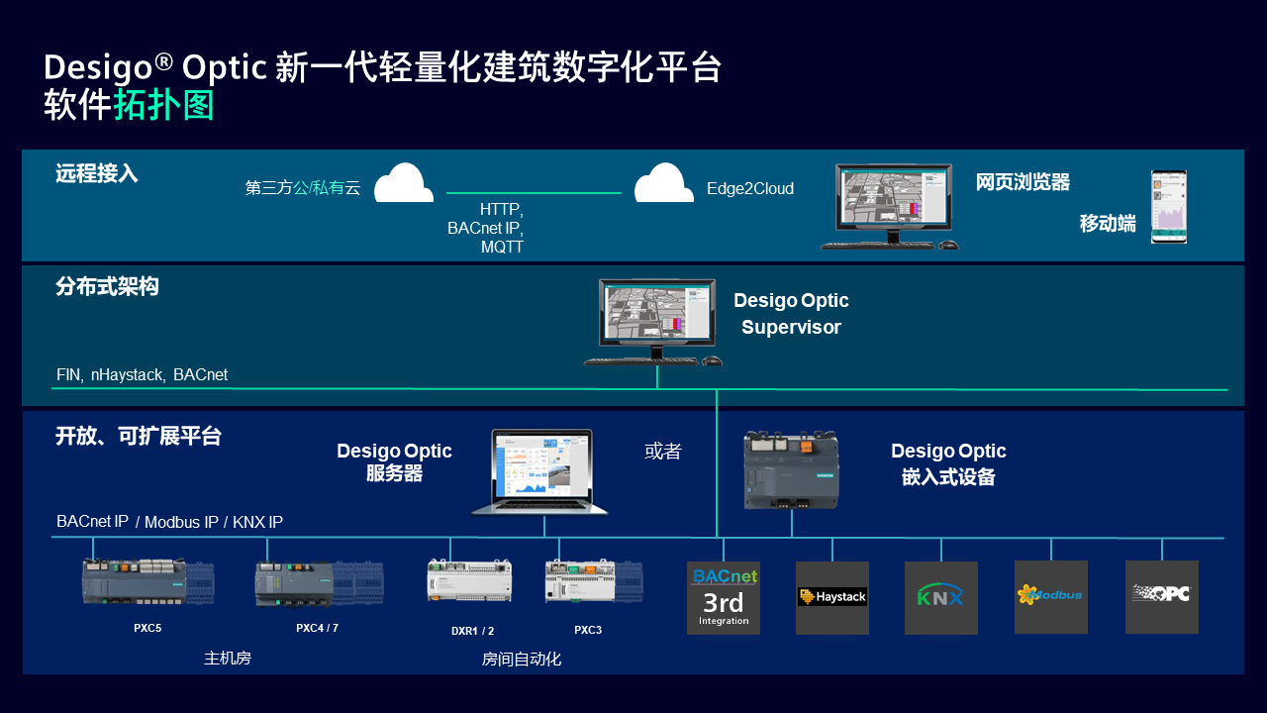Click the 网页浏览器 label
Viewport: 1267px width, 713px height.
pos(1023,182)
